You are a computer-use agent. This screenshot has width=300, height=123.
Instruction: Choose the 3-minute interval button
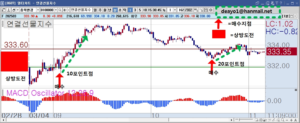[135, 10]
